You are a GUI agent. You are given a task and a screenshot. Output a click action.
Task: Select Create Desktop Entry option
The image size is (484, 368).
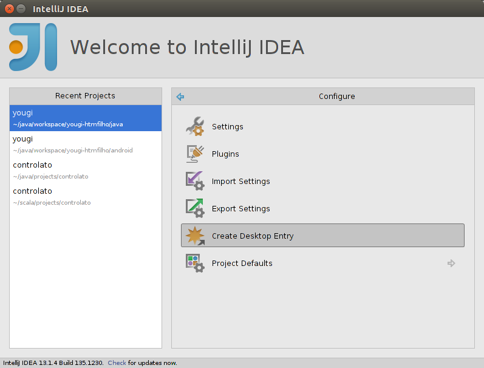[322, 236]
